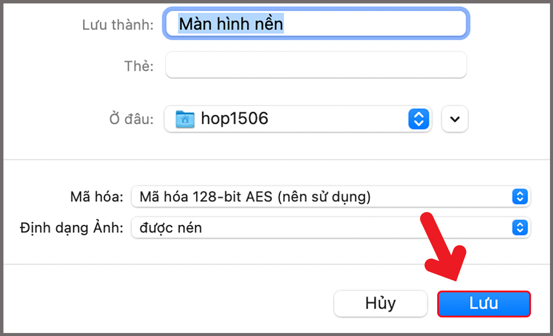Expand the dialog with the chevron button

point(454,119)
